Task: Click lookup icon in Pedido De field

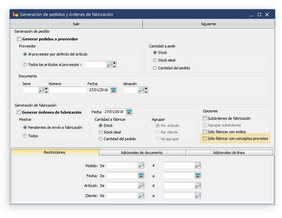Action: pos(141,165)
